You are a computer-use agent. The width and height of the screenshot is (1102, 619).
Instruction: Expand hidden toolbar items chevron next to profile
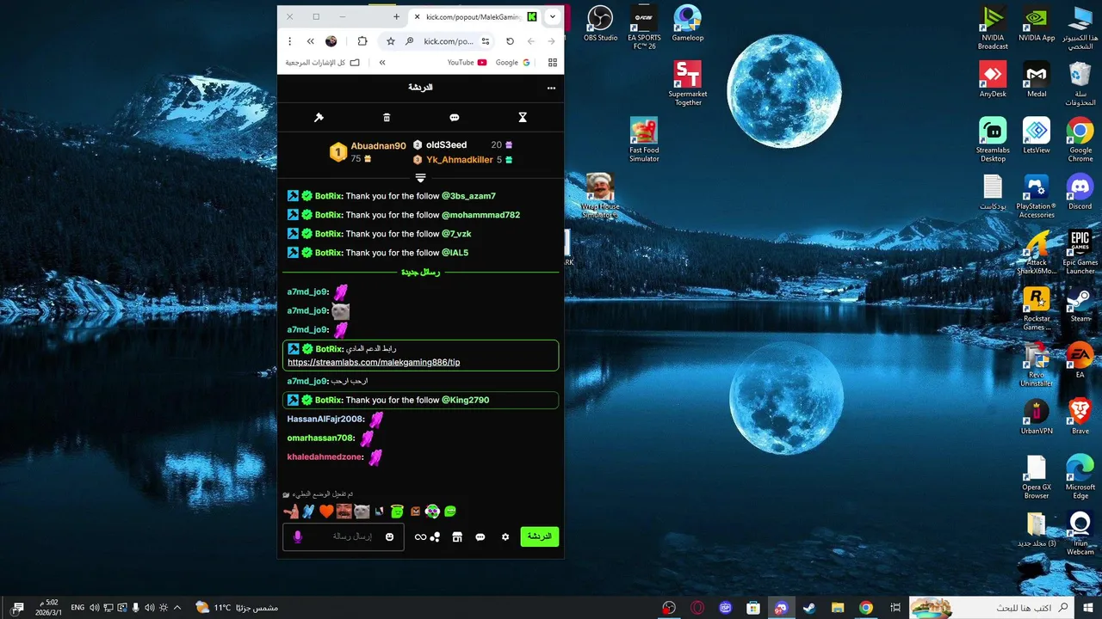point(311,41)
